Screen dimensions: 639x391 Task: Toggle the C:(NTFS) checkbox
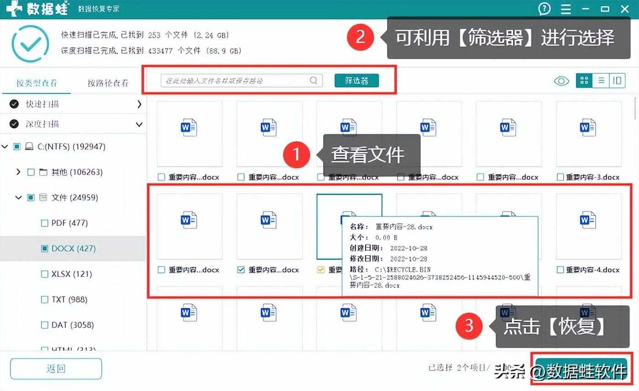point(17,147)
